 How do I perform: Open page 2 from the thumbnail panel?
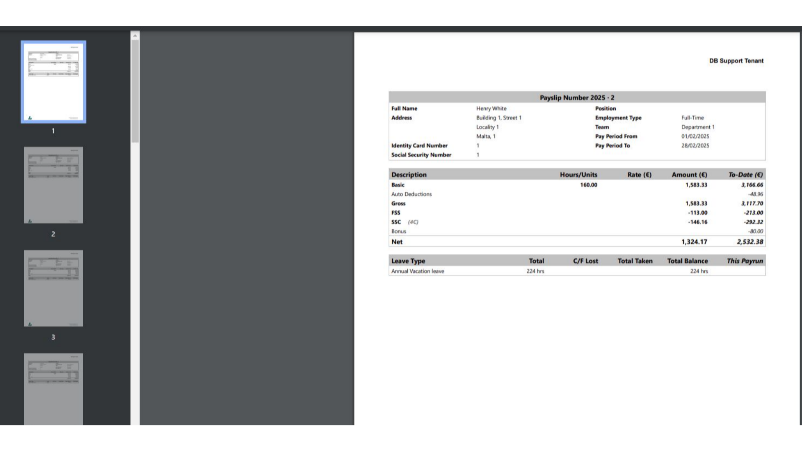pyautogui.click(x=53, y=185)
